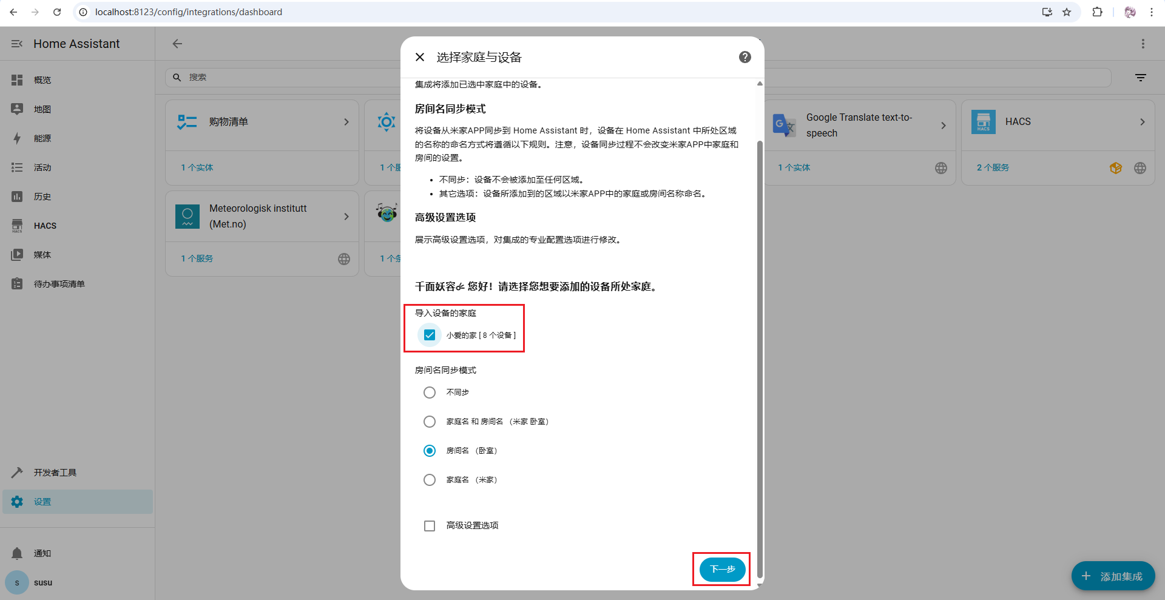
Task: Click 1 个服务 under Met.no
Action: 197,258
